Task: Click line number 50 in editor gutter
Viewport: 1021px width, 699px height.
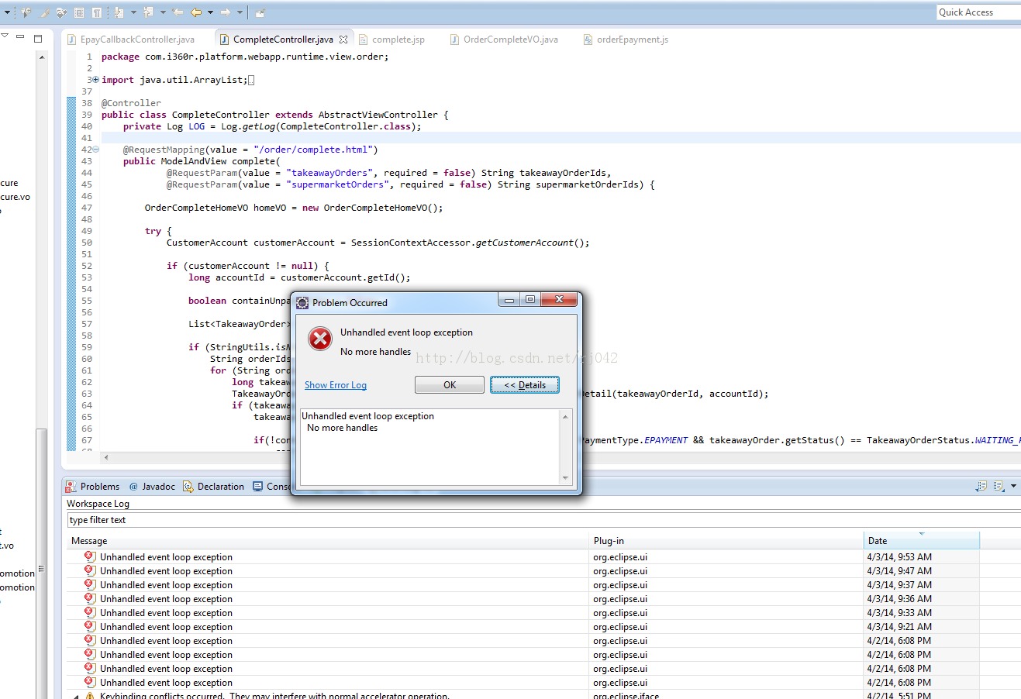Action: click(x=87, y=243)
